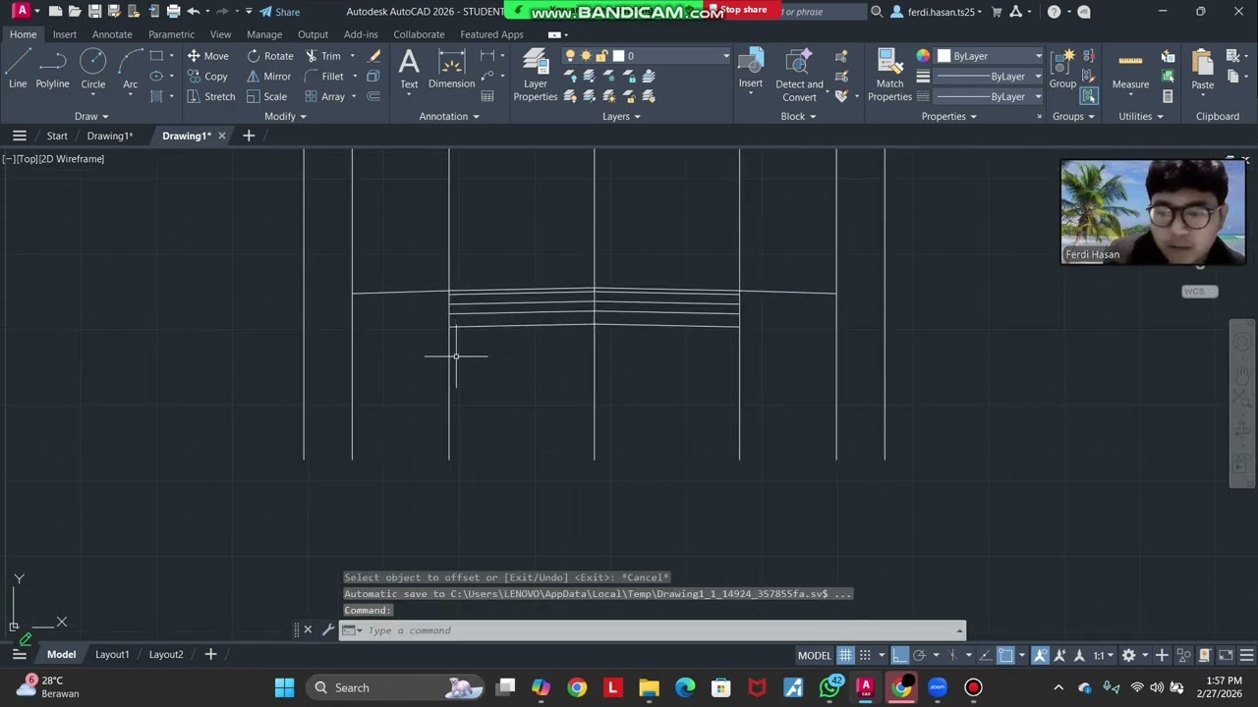Toggle drawing grid display in status bar
Image resolution: width=1258 pixels, height=707 pixels.
[x=845, y=655]
